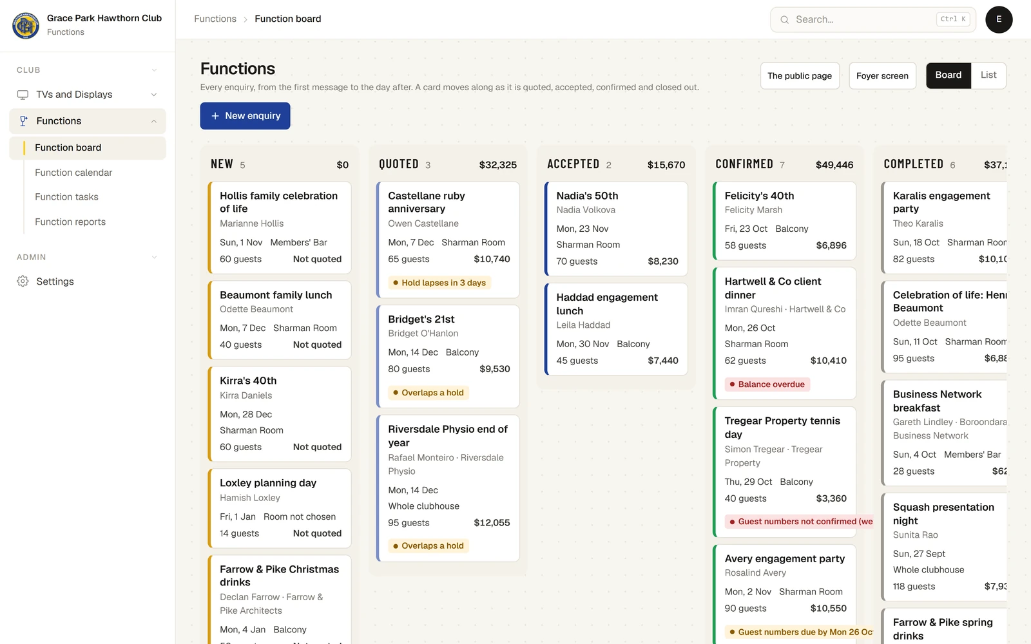
Task: Open the Karalis engagement party card
Action: pos(943,227)
